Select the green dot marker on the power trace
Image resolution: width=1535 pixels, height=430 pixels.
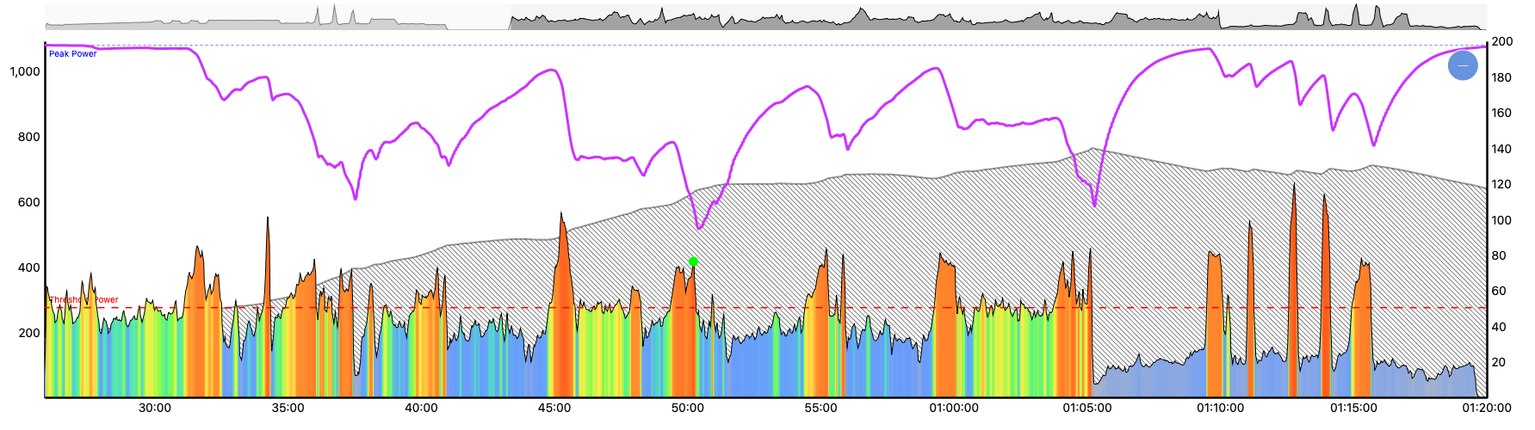693,261
